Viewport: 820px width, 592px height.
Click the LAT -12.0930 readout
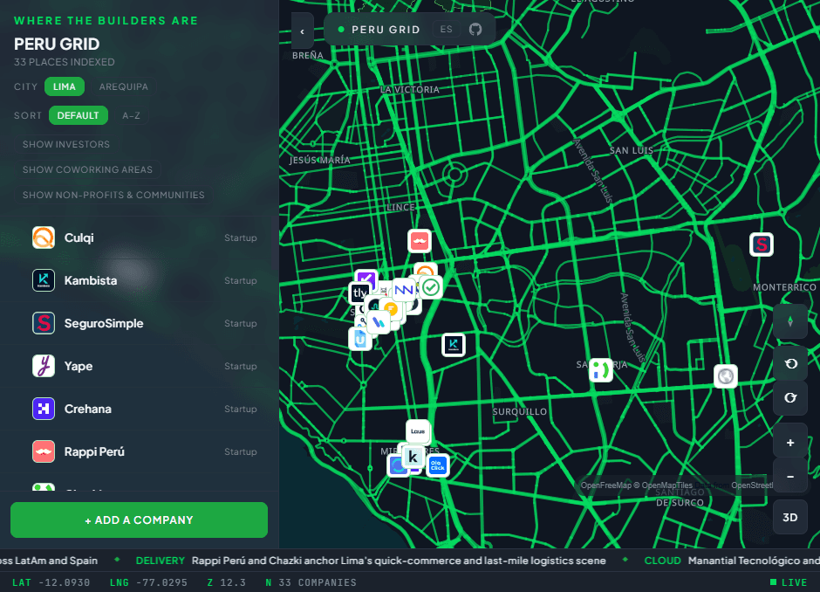pyautogui.click(x=51, y=582)
